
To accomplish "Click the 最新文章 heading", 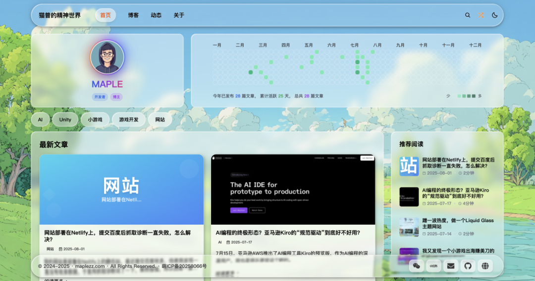I will tap(53, 144).
